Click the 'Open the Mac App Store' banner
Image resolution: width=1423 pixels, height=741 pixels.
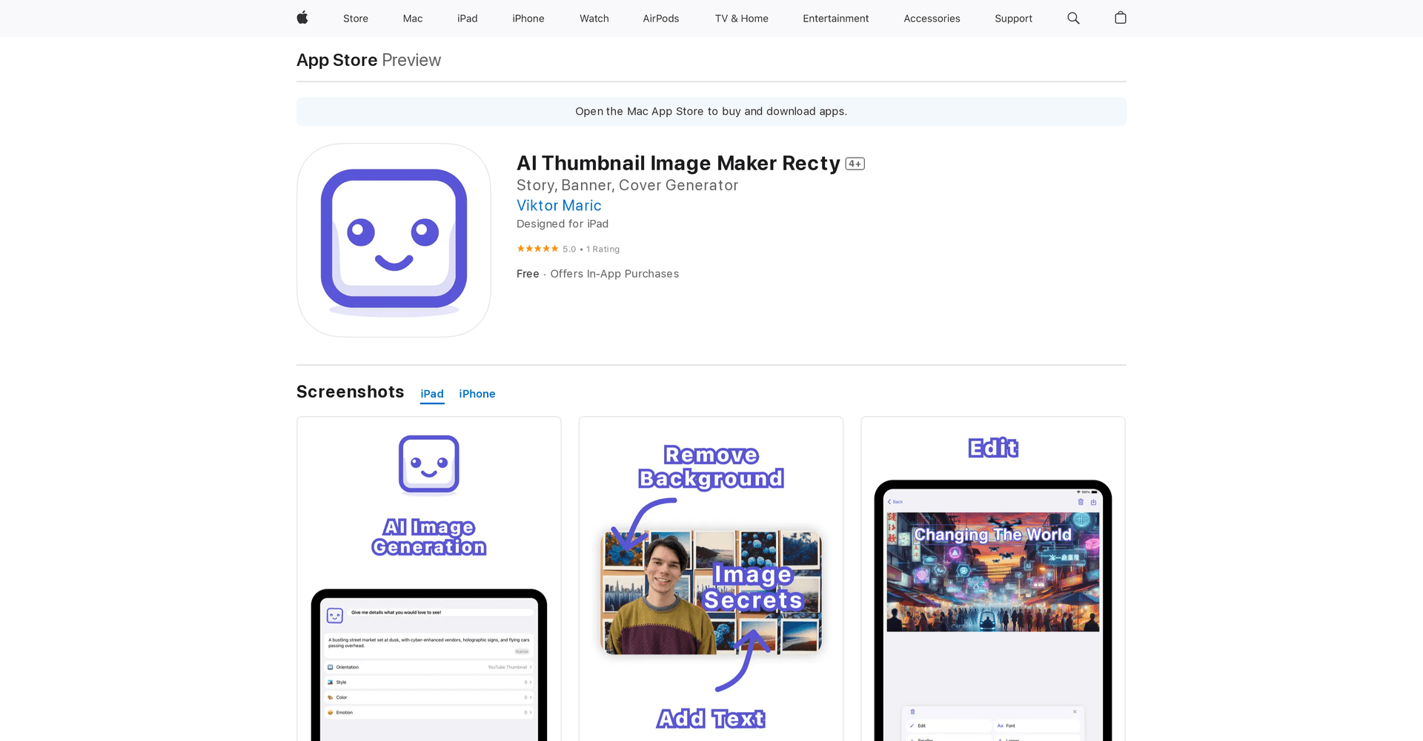[711, 111]
